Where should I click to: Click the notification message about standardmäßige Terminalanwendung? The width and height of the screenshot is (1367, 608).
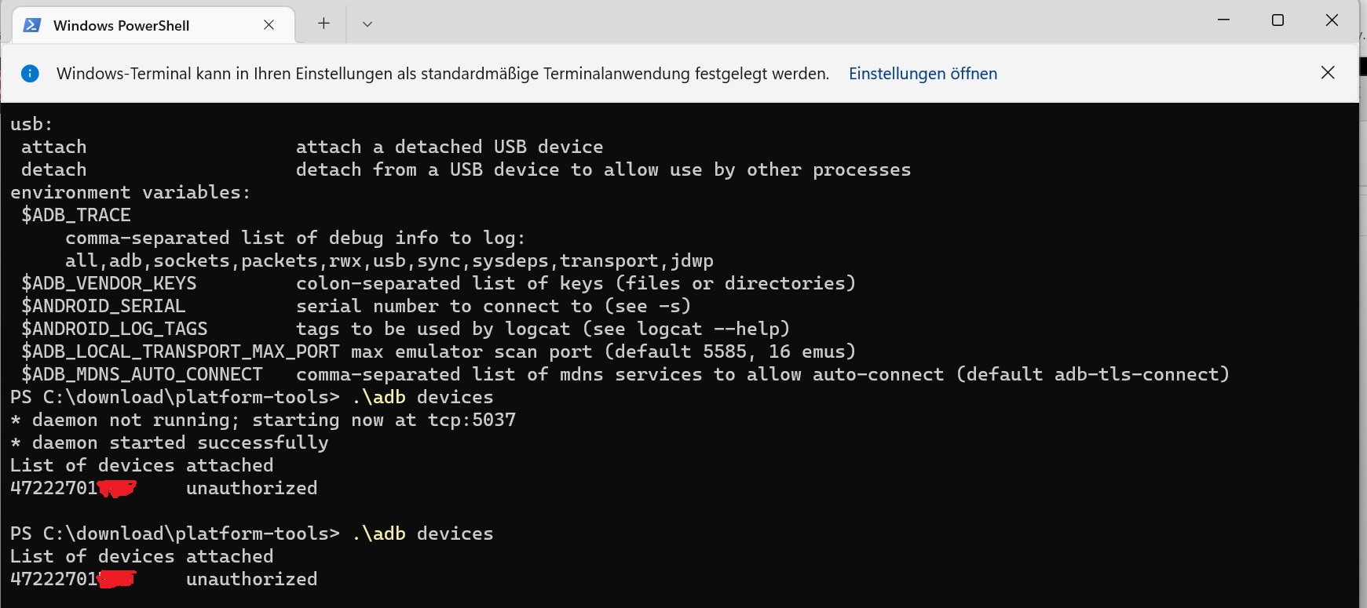pos(443,74)
